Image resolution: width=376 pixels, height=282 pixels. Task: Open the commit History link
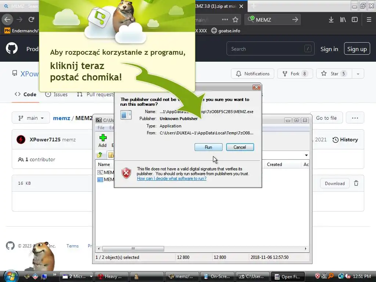[x=345, y=140]
